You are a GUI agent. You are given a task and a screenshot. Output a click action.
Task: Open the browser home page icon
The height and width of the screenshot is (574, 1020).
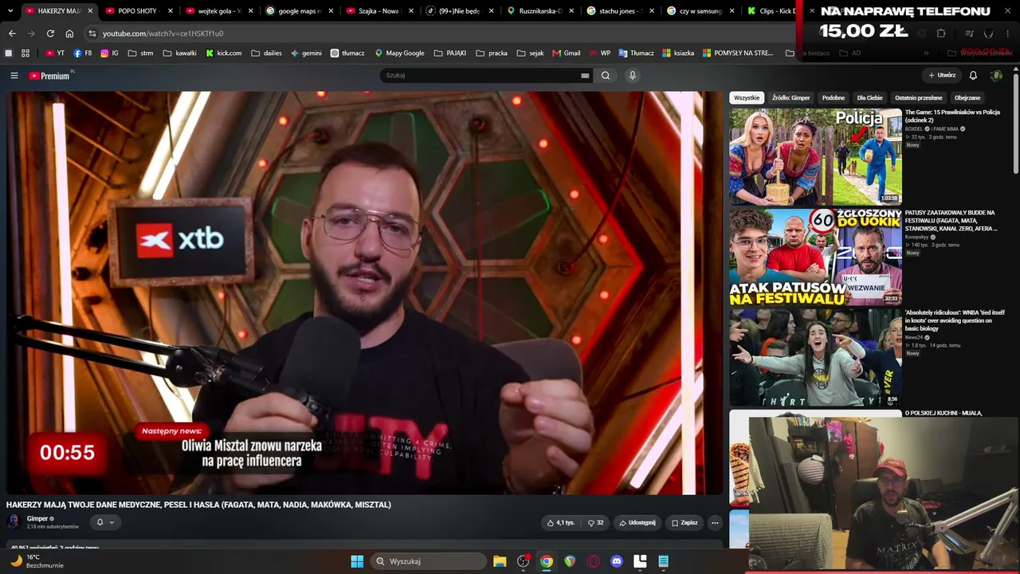coord(69,33)
